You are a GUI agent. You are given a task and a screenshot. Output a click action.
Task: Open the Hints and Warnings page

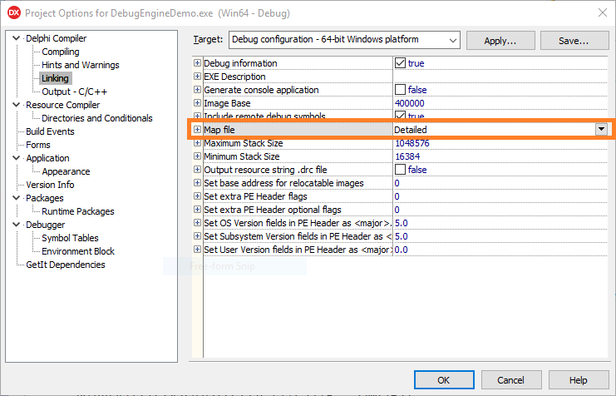coord(81,65)
